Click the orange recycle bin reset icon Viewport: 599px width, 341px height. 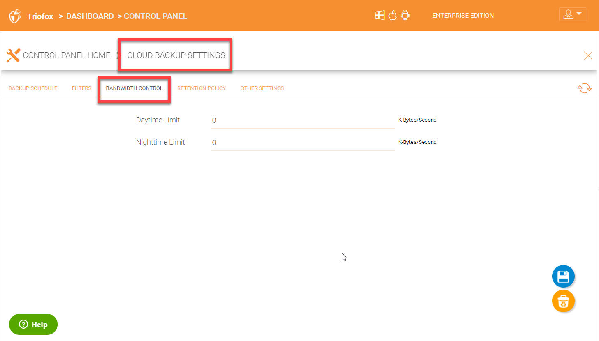point(563,301)
